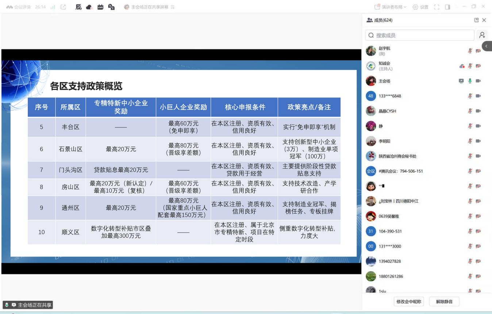Click #腾讯会议：794-506-151's camera-off icon

pos(478,171)
